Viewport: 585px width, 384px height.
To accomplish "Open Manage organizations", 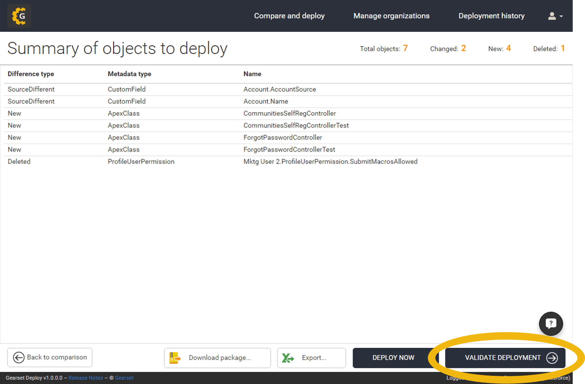I will [391, 16].
